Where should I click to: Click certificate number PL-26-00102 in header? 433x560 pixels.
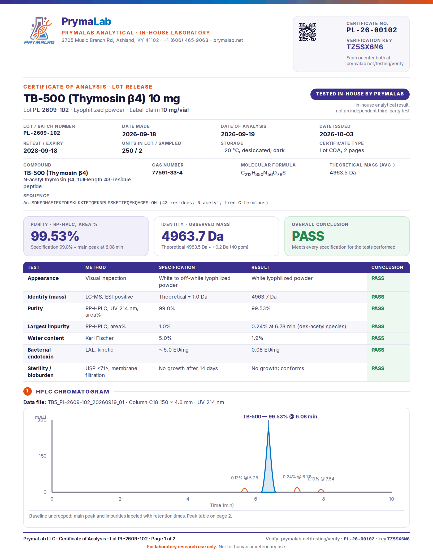pyautogui.click(x=371, y=30)
